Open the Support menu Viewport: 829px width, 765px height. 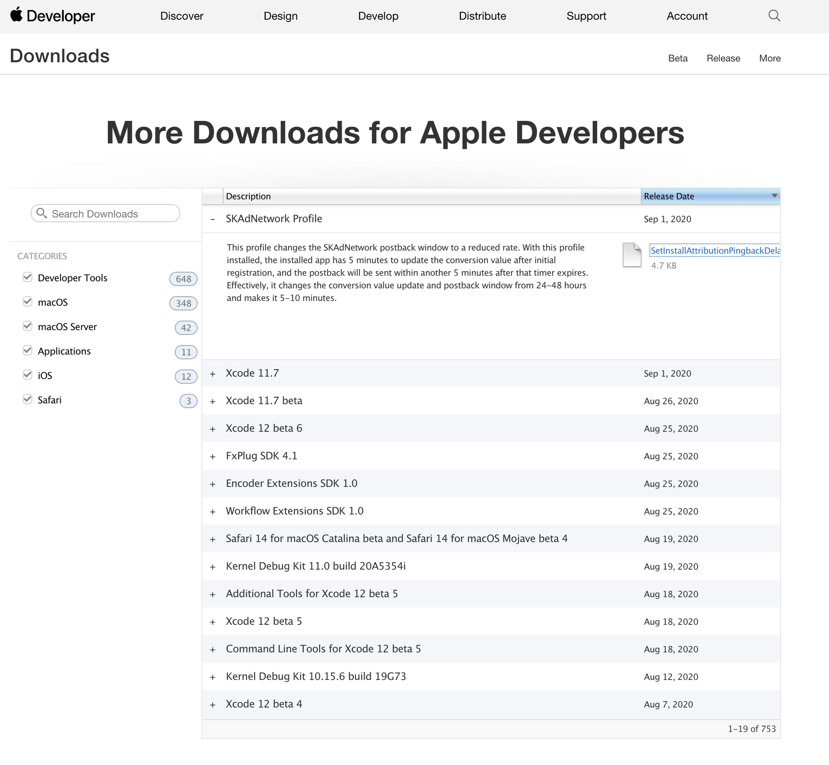pos(586,16)
